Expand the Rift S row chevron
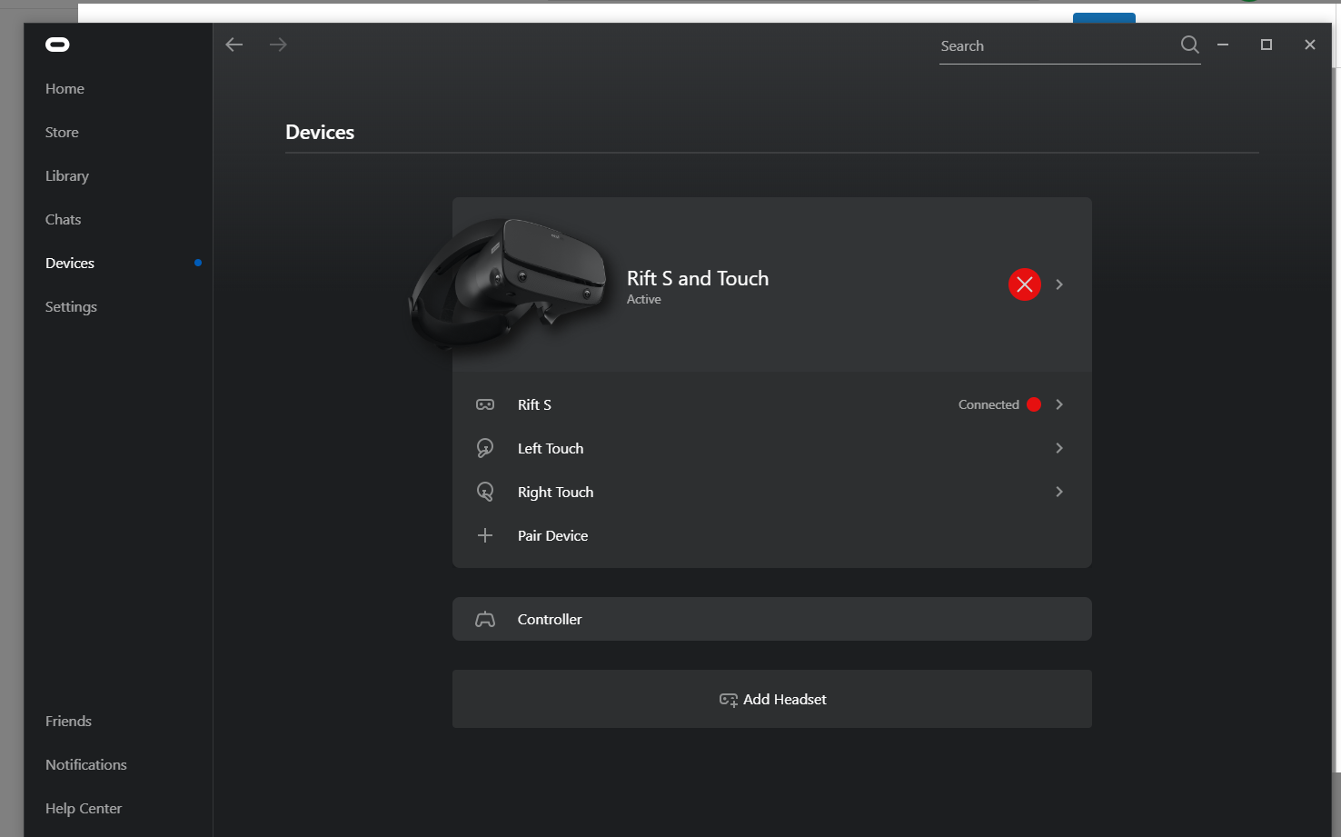Viewport: 1341px width, 837px height. [x=1059, y=404]
